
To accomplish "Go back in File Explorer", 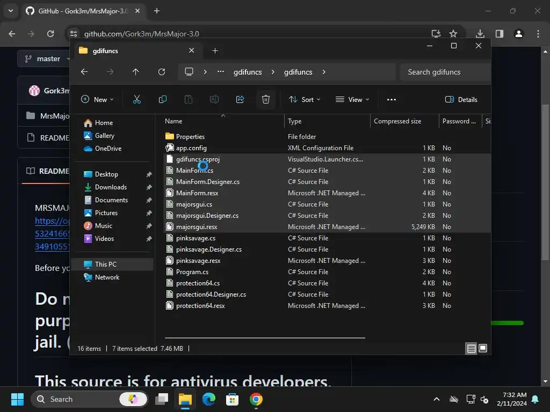I will (x=84, y=72).
